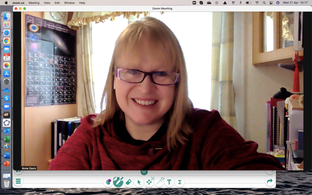This screenshot has height=195, width=312.
Task: Open the sigma math tool
Action: click(179, 182)
